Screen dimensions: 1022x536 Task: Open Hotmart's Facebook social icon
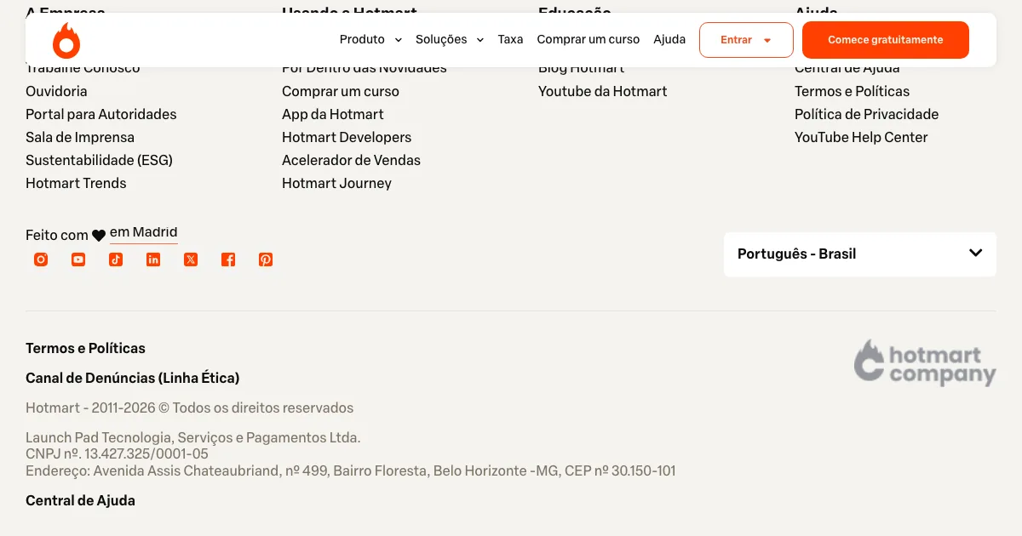click(x=228, y=259)
